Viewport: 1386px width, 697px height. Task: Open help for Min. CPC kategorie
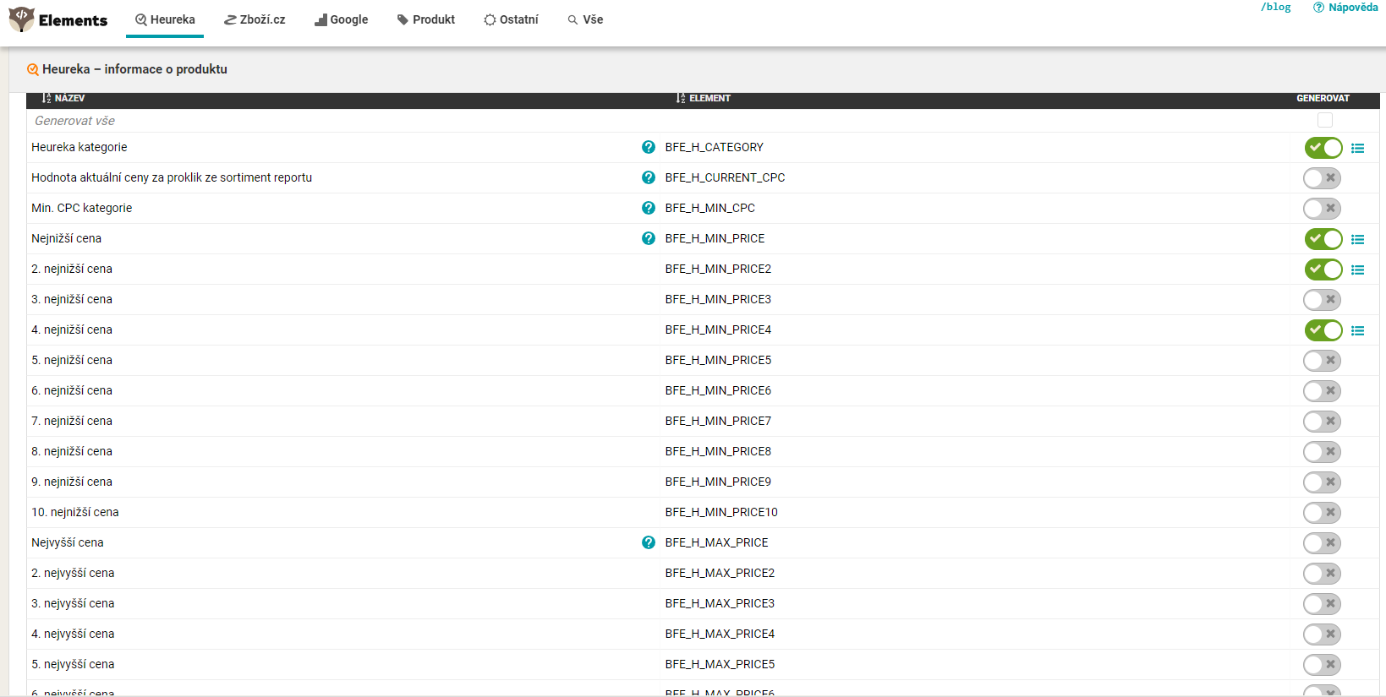pos(649,208)
